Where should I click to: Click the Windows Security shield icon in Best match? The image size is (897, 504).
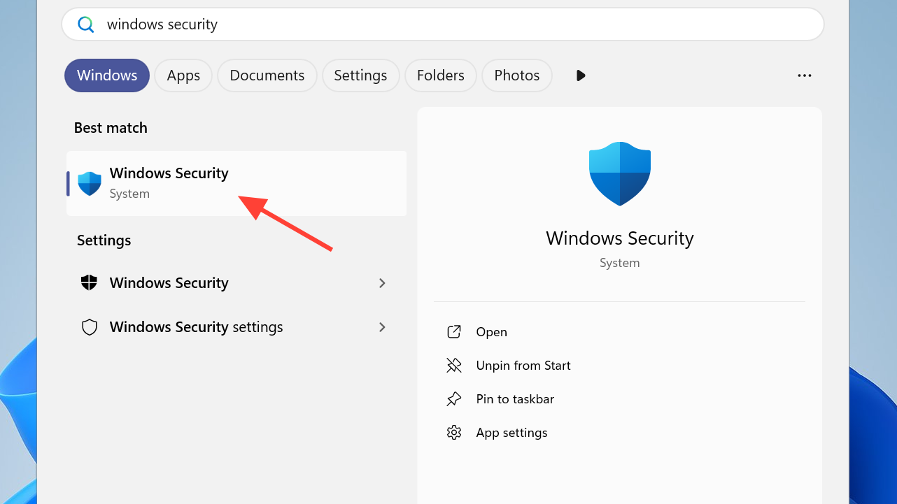coord(90,183)
